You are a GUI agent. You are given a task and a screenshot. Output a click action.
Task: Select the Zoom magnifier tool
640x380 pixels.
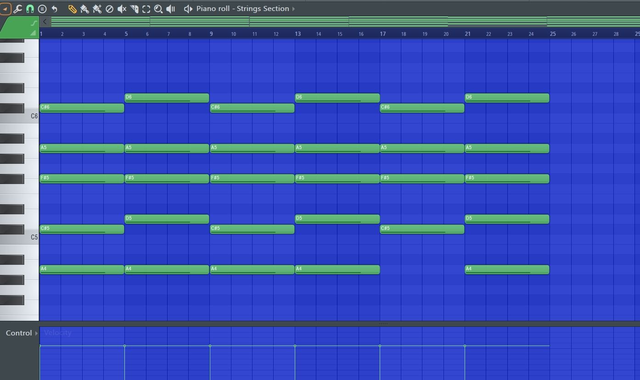click(158, 9)
